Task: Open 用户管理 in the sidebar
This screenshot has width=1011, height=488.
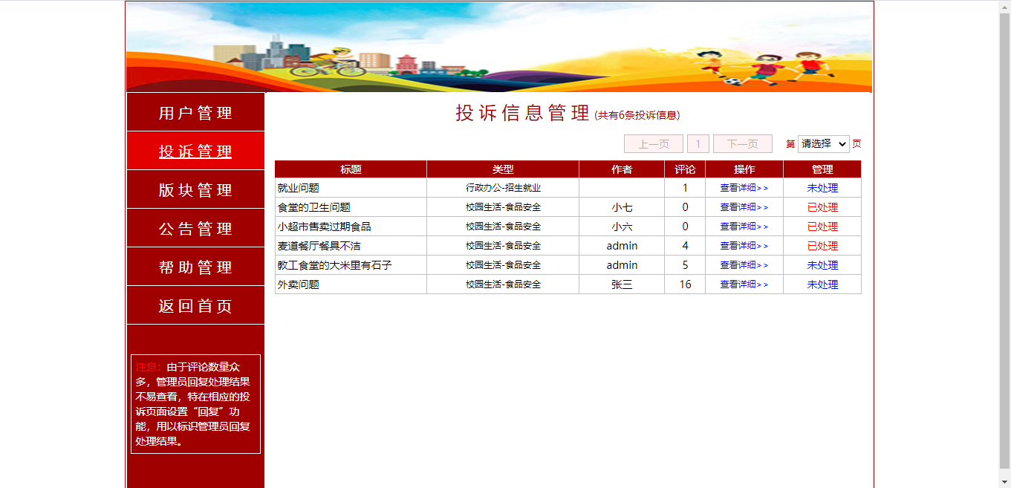Action: coord(195,113)
